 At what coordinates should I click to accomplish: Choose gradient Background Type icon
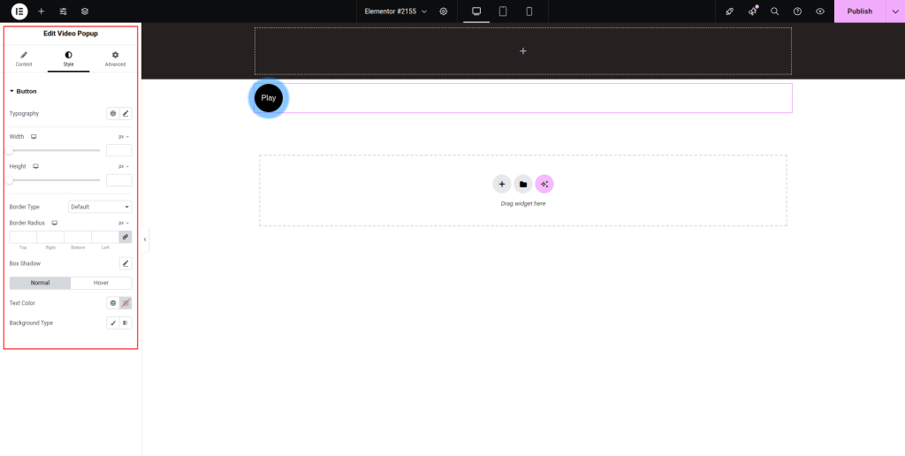tap(125, 323)
